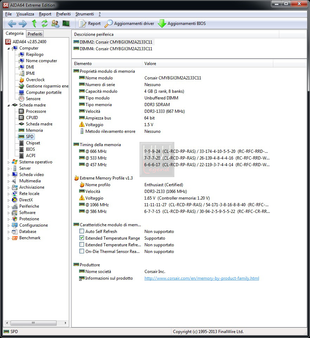
Task: Click the Chipset icon in tree
Action: (21, 143)
